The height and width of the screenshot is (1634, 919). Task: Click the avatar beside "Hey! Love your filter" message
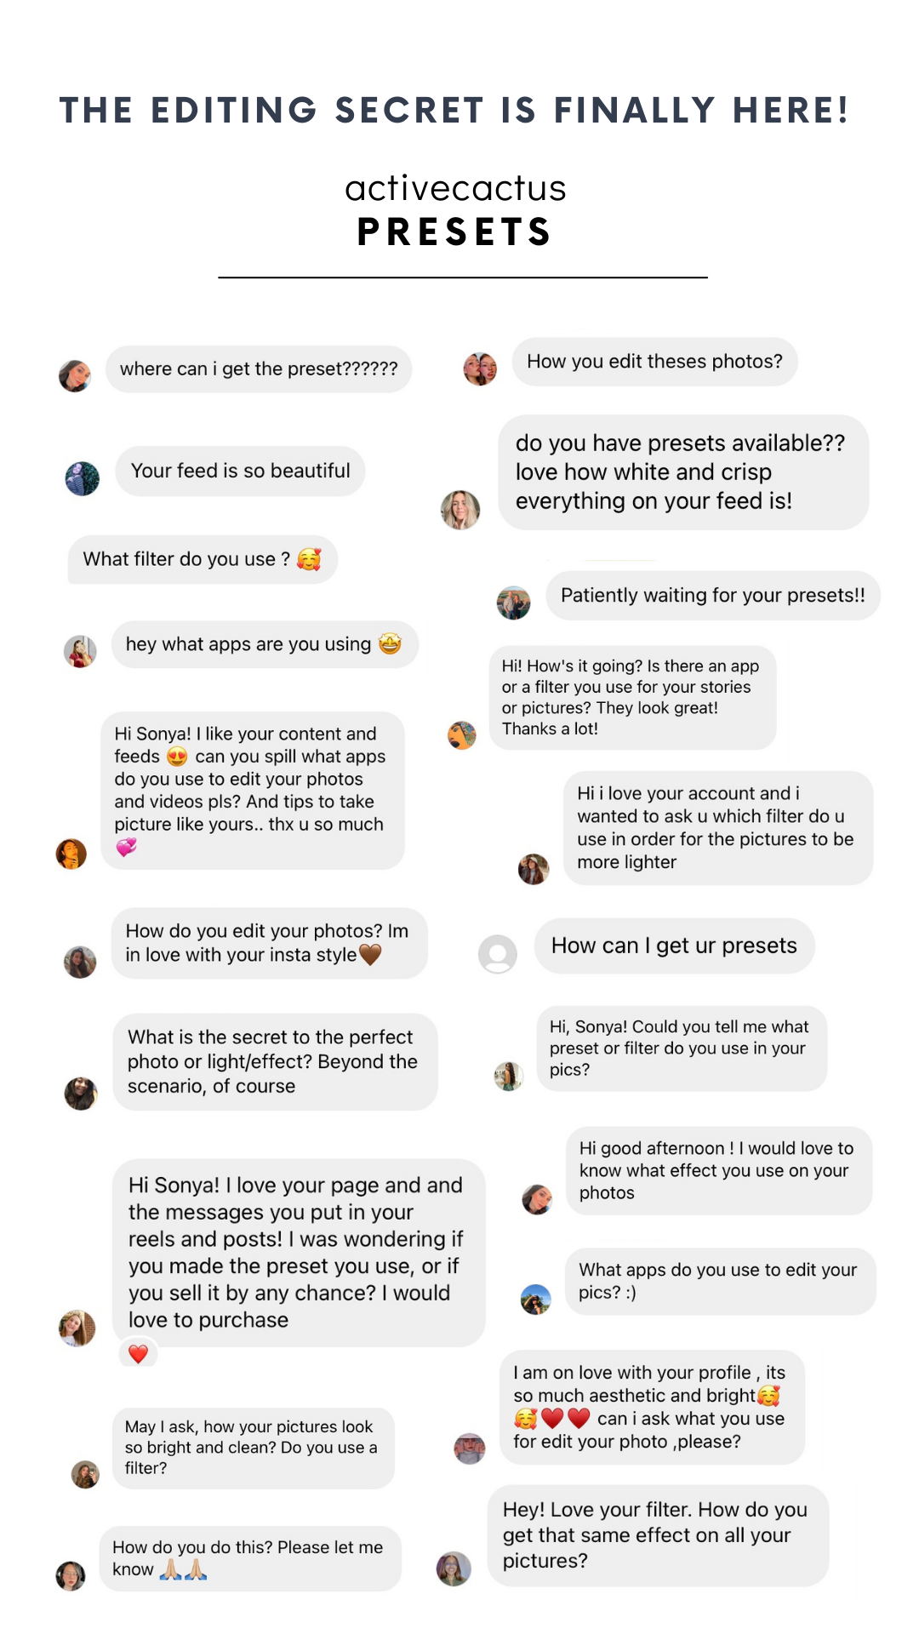click(x=454, y=1568)
